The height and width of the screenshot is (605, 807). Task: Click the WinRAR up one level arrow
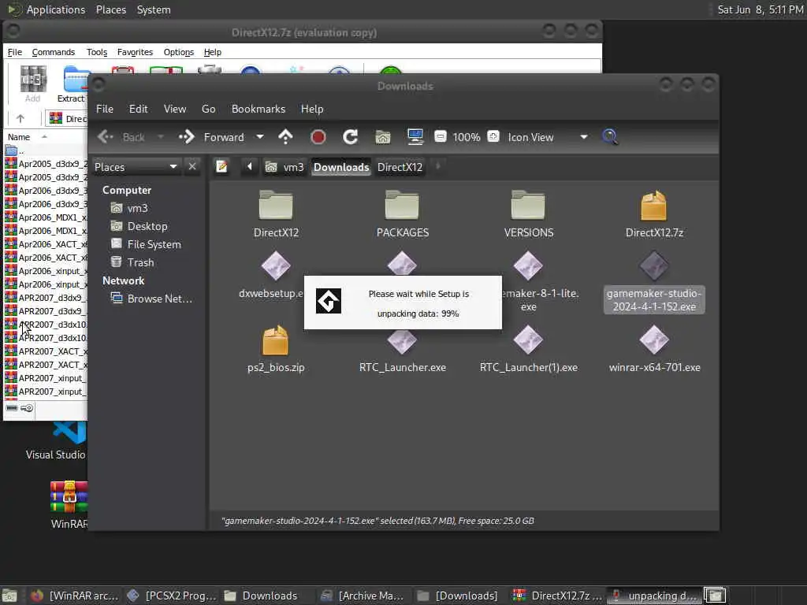point(20,118)
